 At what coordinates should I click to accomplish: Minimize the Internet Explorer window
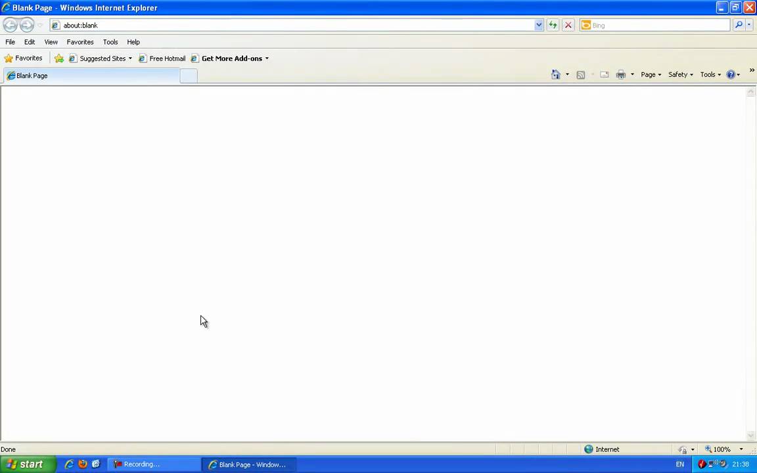pos(722,7)
